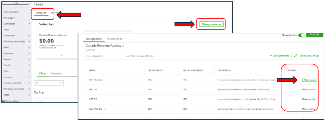325x121 pixels.
Task: Expand the Transactions sidebar chevron
Action: (29, 36)
